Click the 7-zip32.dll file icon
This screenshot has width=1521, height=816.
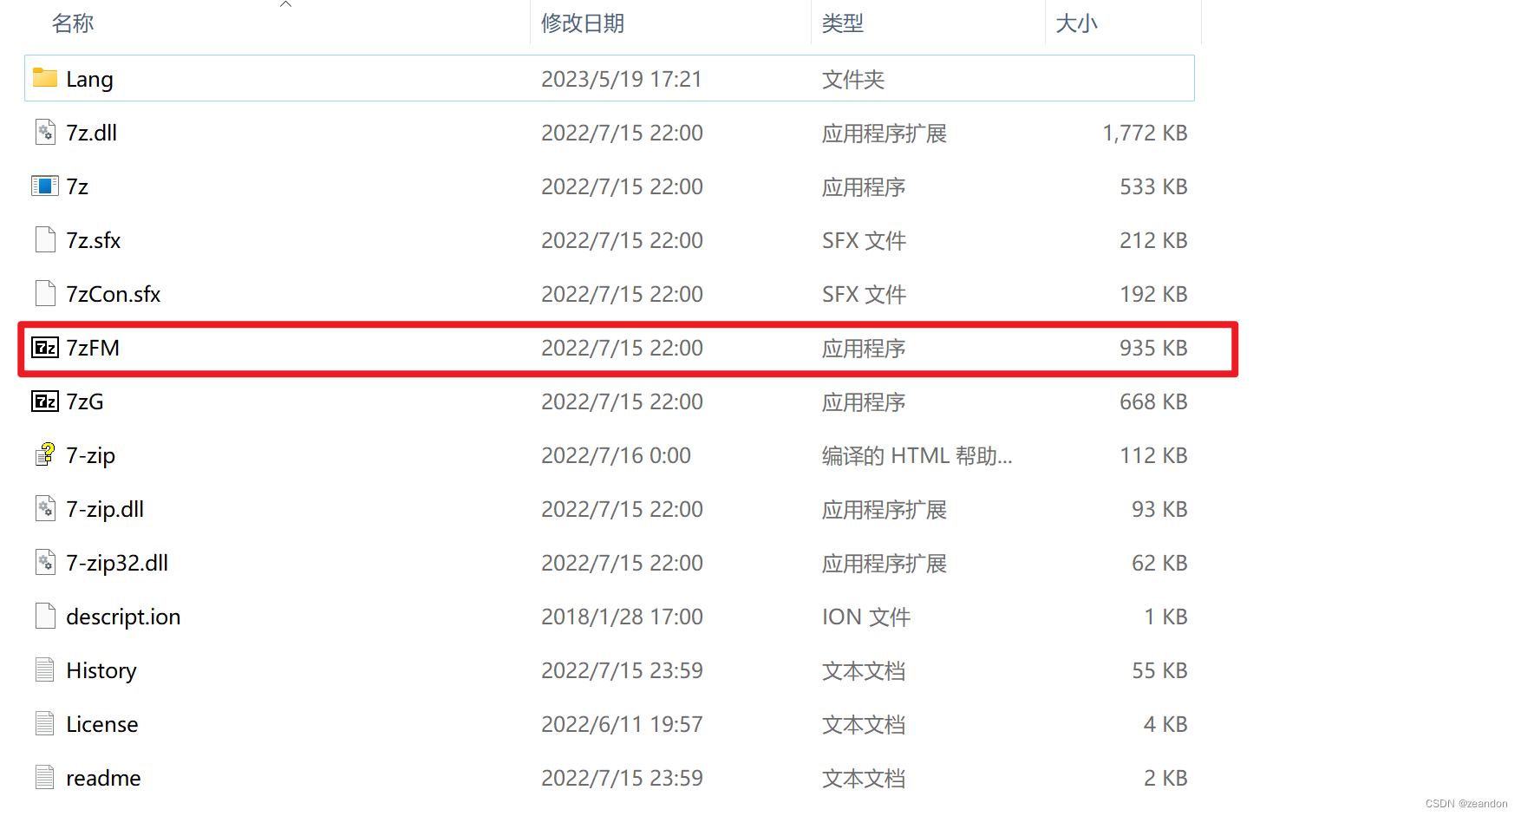pyautogui.click(x=45, y=562)
